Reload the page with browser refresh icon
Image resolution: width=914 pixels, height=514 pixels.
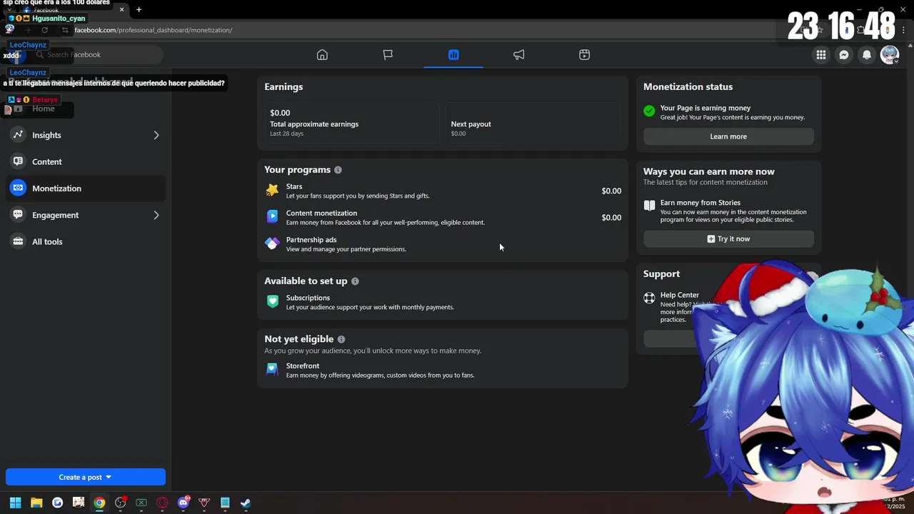(x=44, y=30)
